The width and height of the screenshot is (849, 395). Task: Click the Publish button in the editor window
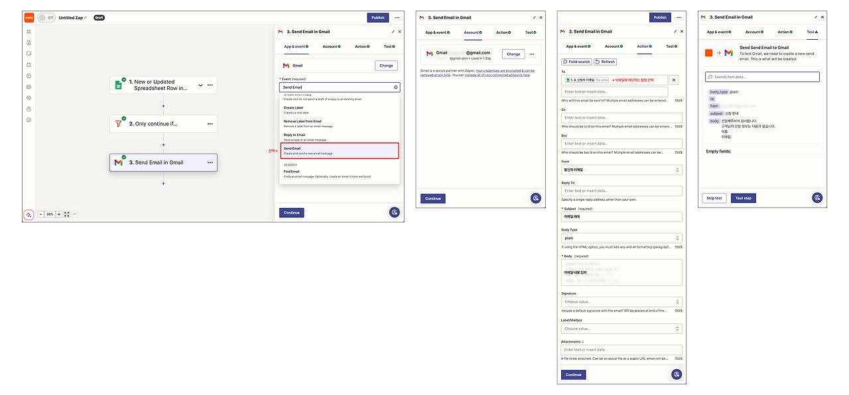coord(378,18)
